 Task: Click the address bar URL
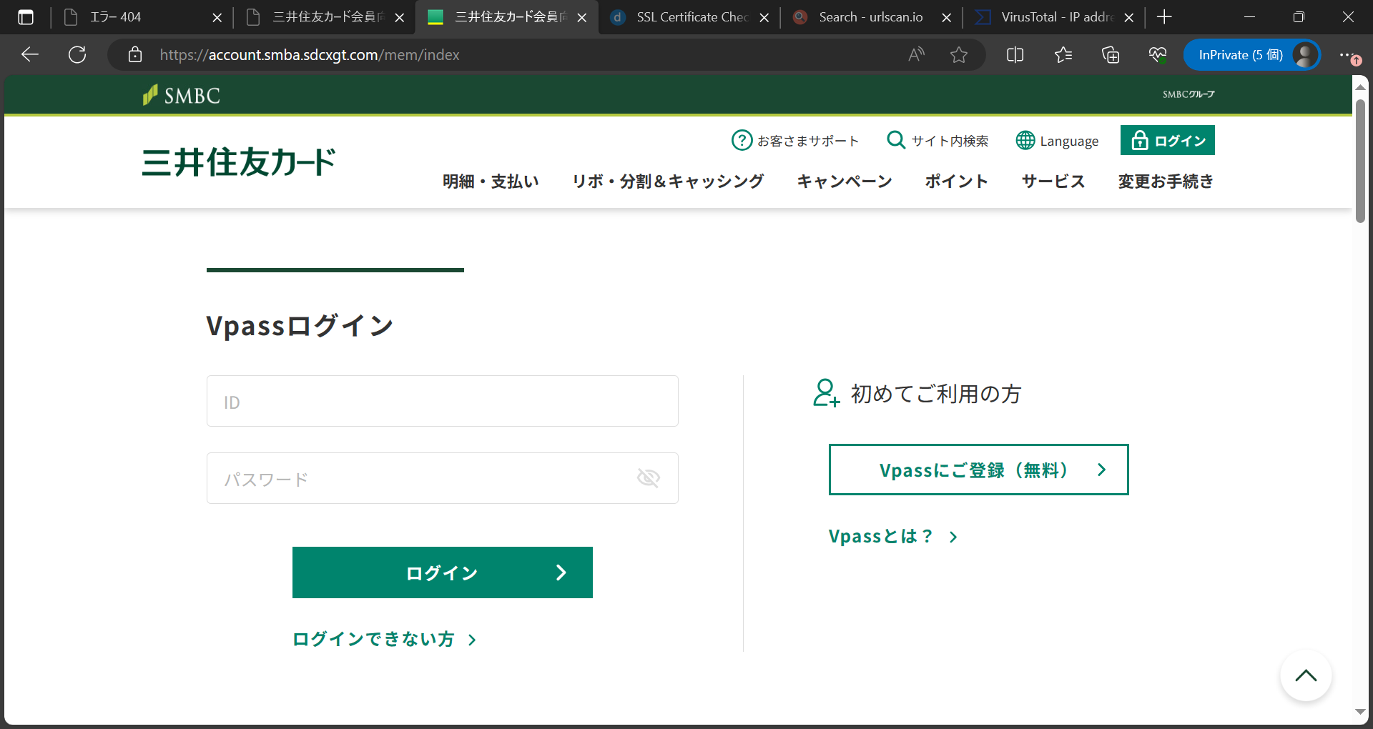[310, 54]
